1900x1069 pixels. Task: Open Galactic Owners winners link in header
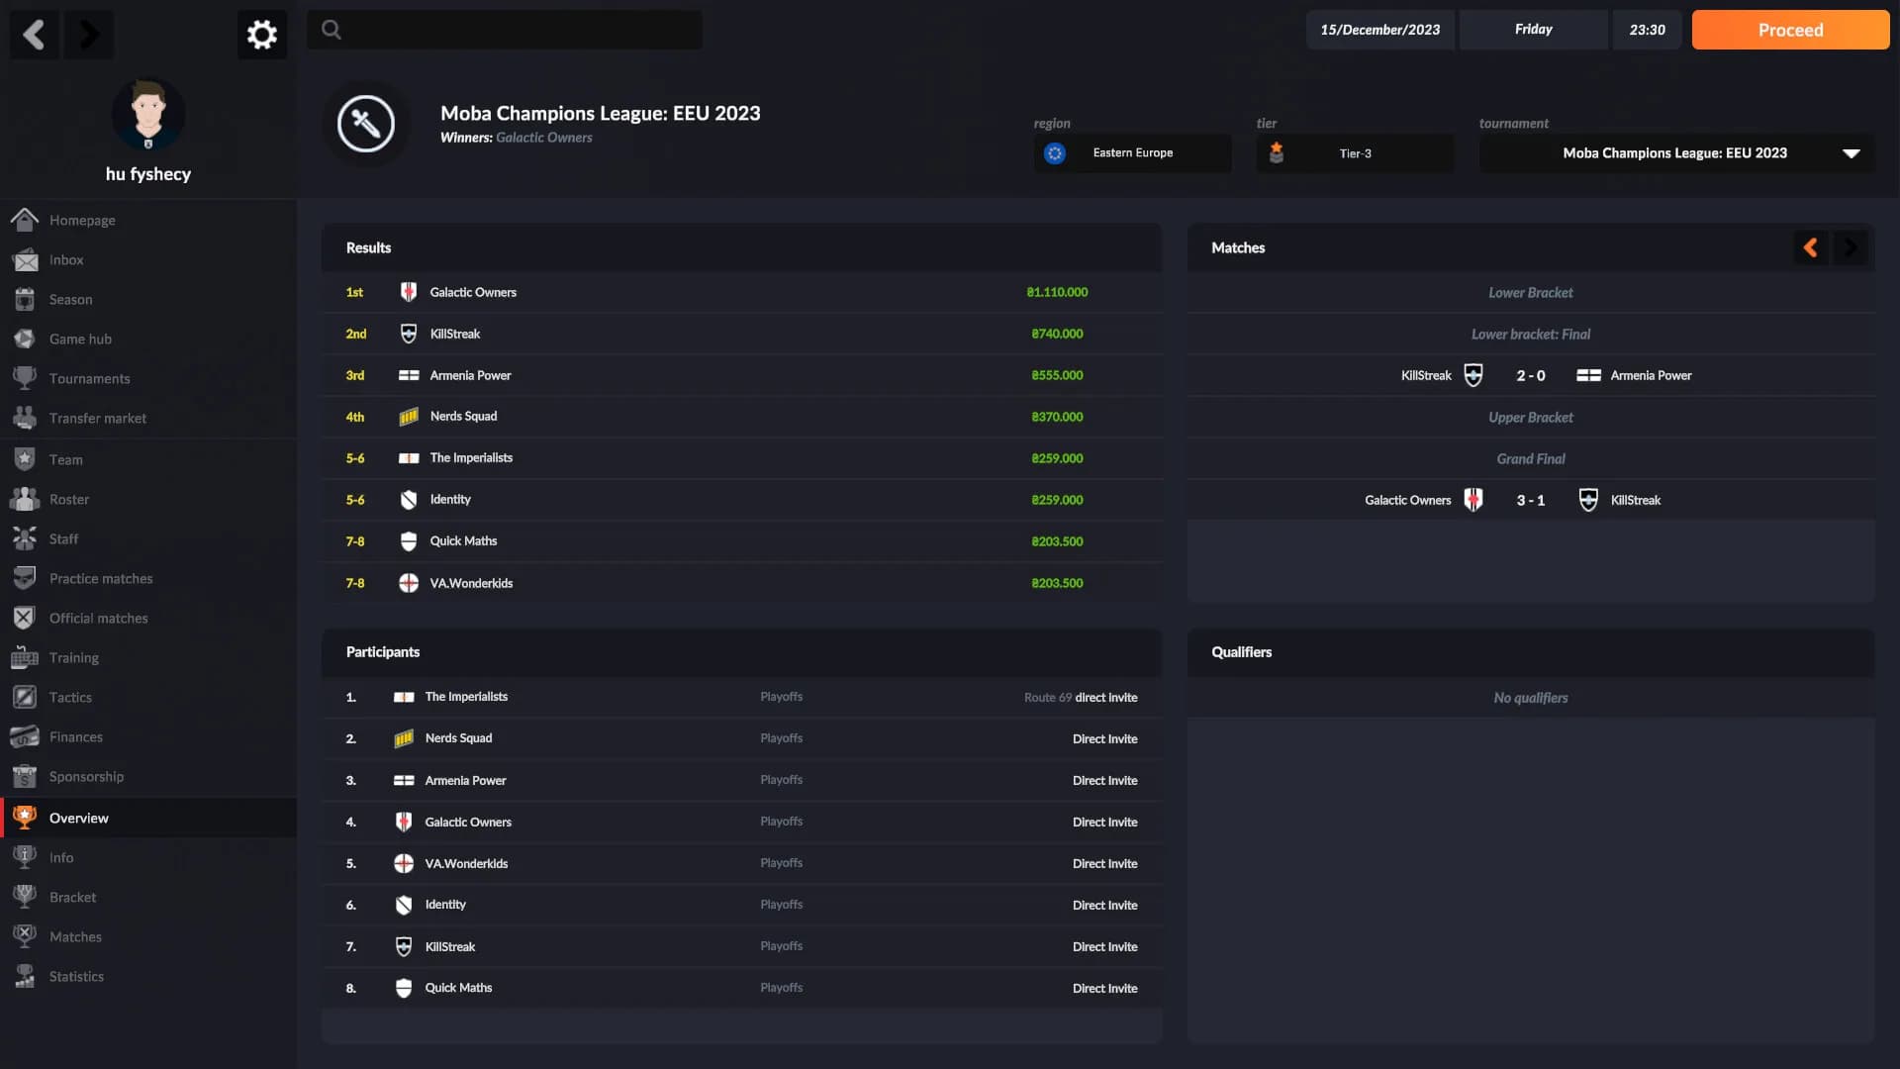tap(543, 138)
